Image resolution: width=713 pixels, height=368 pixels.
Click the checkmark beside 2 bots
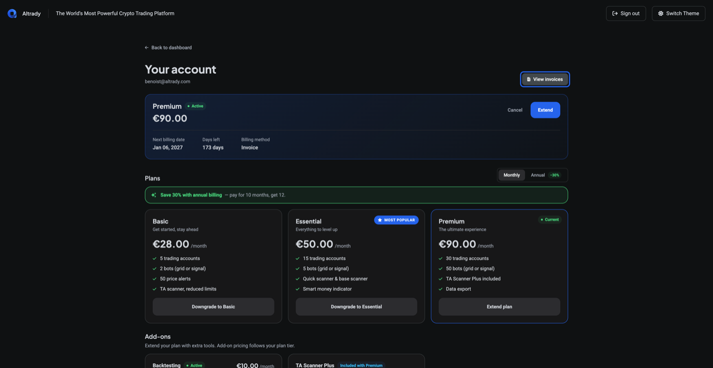tap(155, 269)
